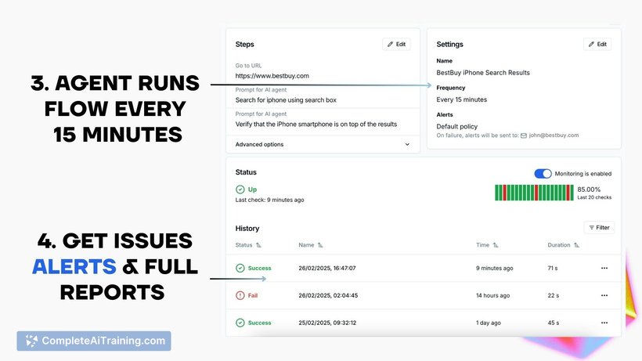Edit the Settings panel
The width and height of the screenshot is (642, 361).
coord(597,44)
